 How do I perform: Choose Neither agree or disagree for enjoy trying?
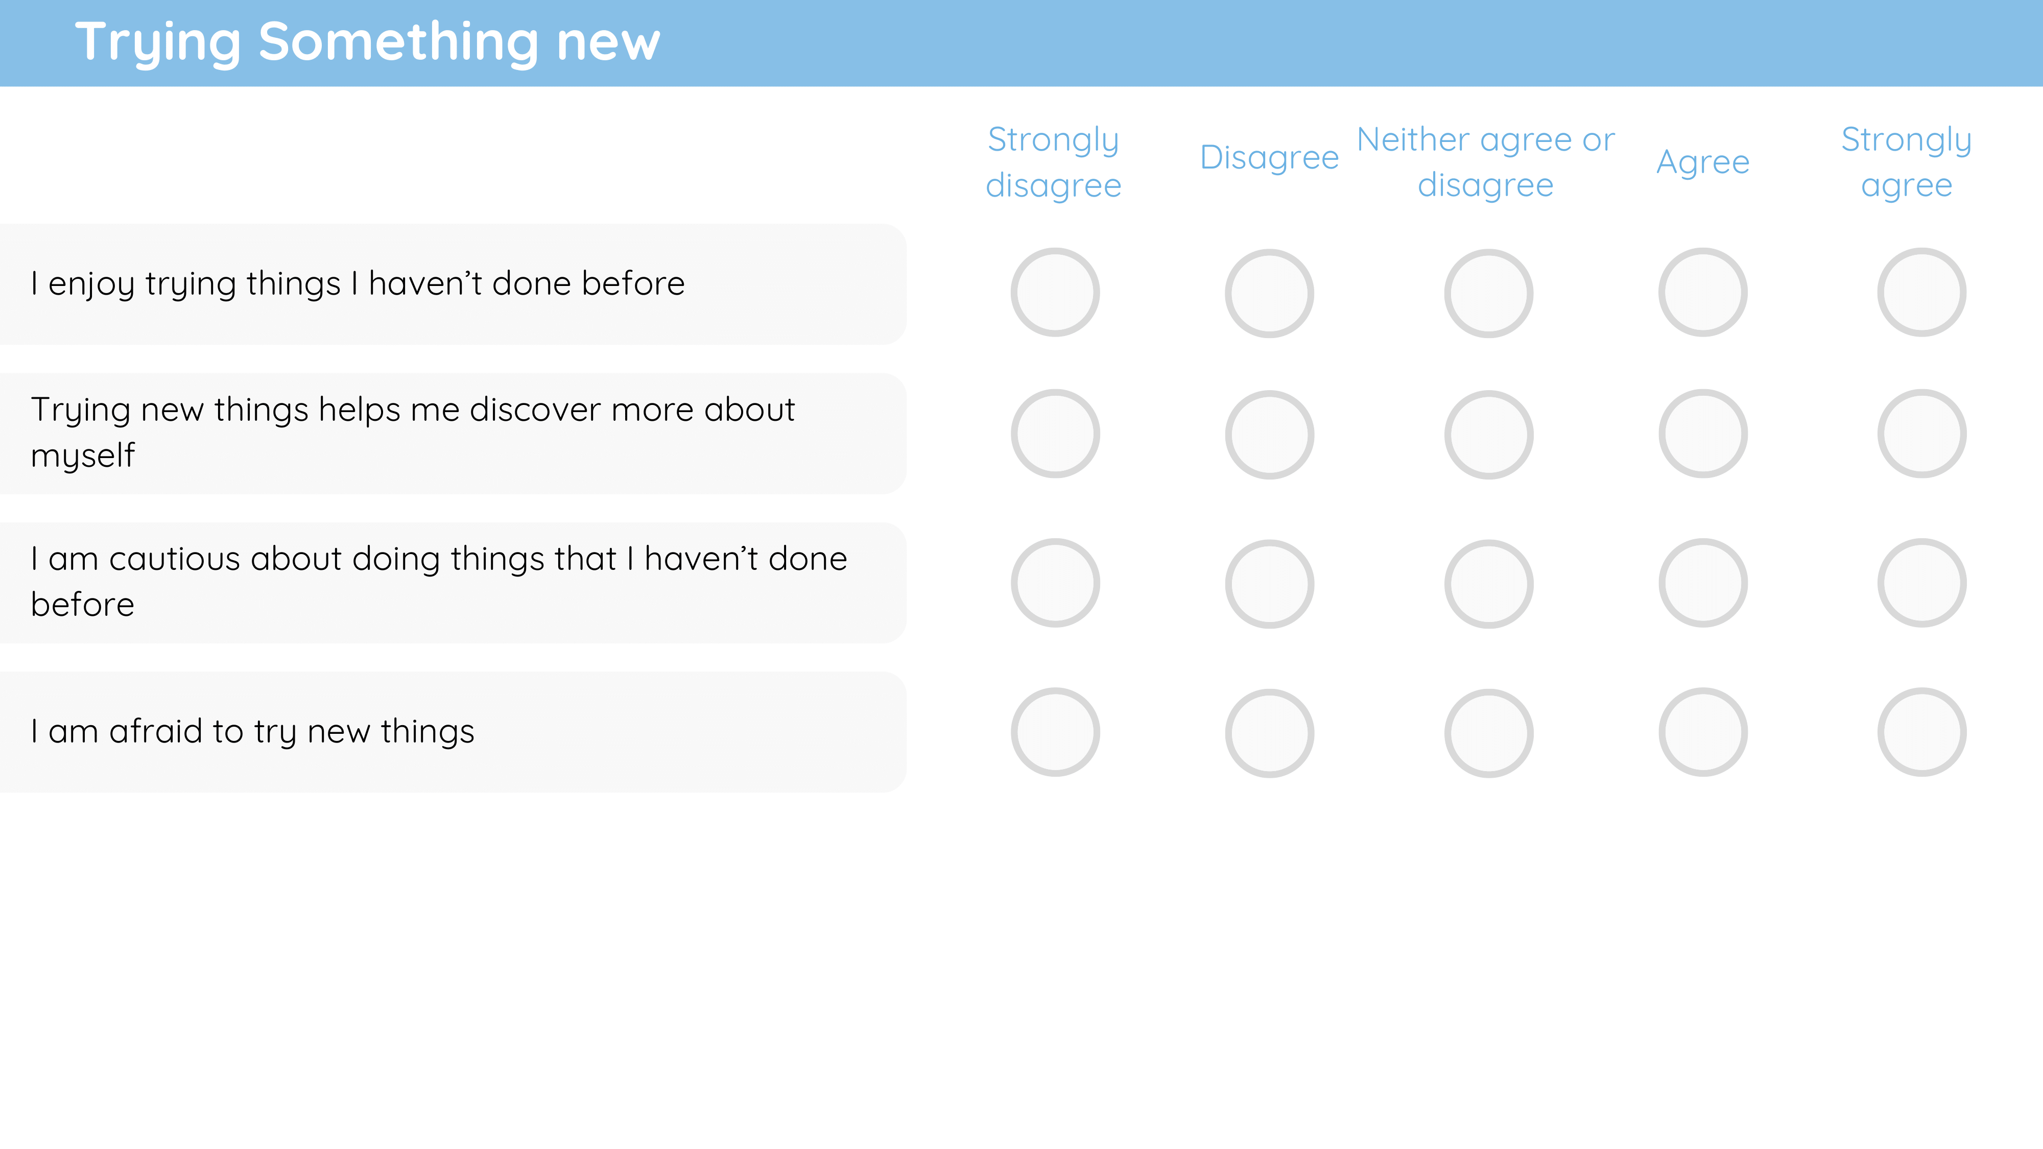(x=1489, y=294)
